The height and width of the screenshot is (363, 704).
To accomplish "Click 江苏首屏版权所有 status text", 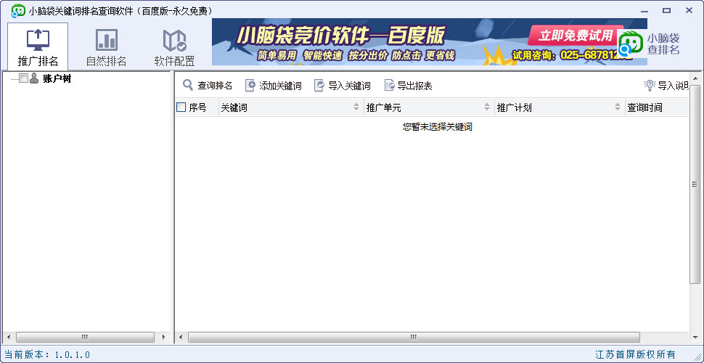I will click(x=635, y=354).
